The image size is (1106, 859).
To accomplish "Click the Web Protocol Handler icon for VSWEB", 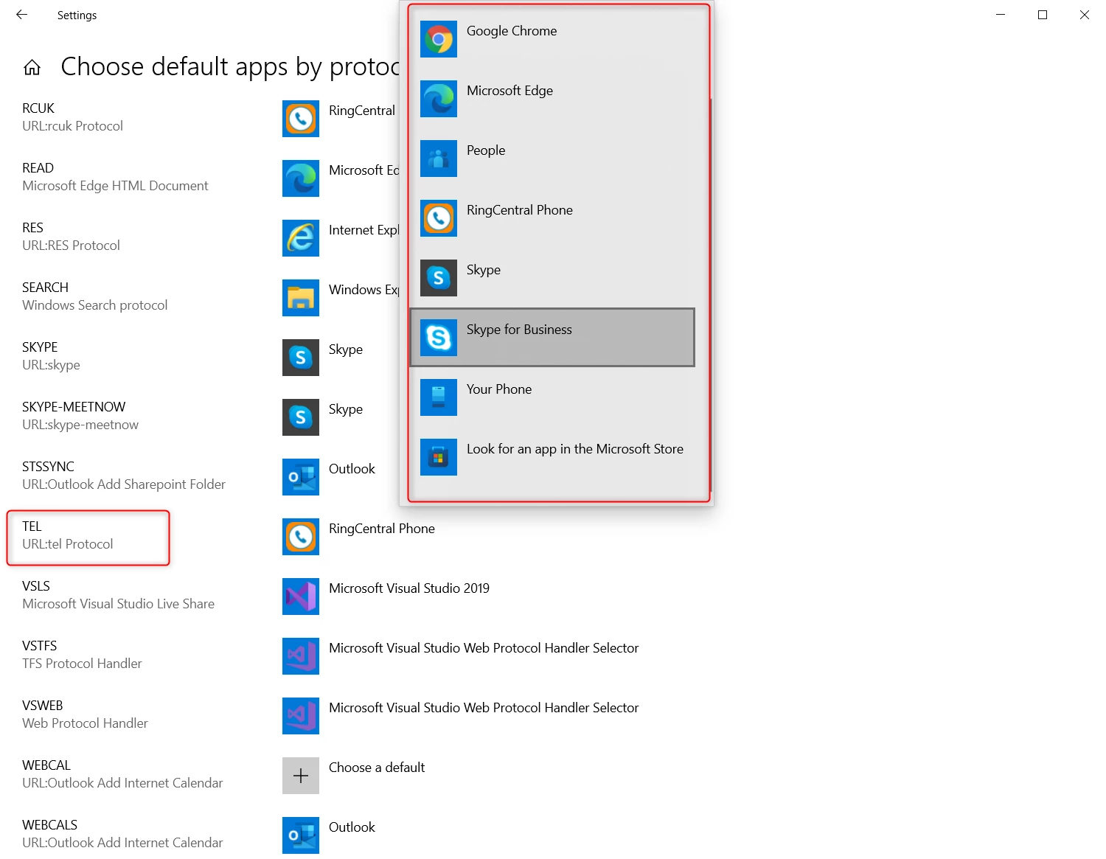I will tap(301, 716).
